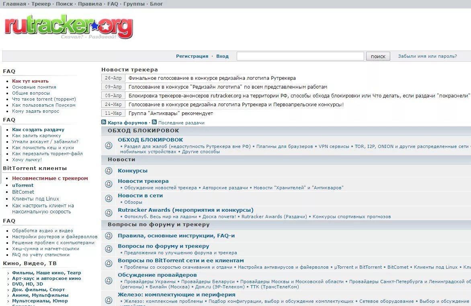This screenshot has height=306, width=471.
Task: Click the поиск button
Action: (x=378, y=56)
